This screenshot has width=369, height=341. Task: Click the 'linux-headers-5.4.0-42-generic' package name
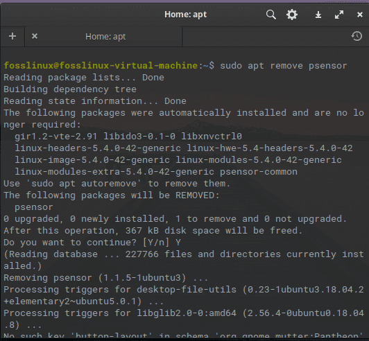[98, 148]
